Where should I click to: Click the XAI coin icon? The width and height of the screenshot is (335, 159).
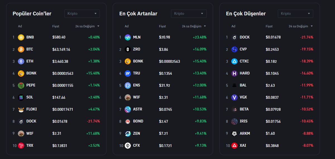coord(234,146)
